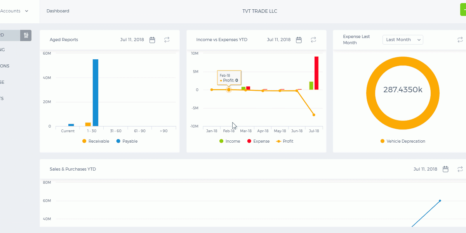The height and width of the screenshot is (233, 466).
Task: Toggle the Vehicle Deprecation legend item
Action: click(x=403, y=141)
